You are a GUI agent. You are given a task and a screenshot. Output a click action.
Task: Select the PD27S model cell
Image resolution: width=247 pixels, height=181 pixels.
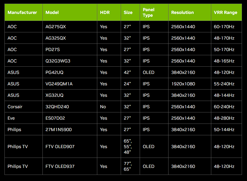pyautogui.click(x=70, y=50)
